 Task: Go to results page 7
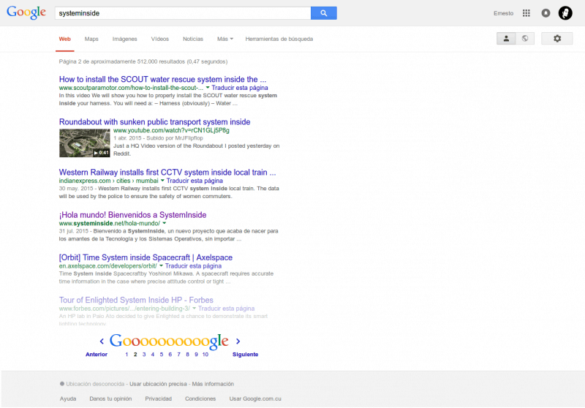pos(178,355)
